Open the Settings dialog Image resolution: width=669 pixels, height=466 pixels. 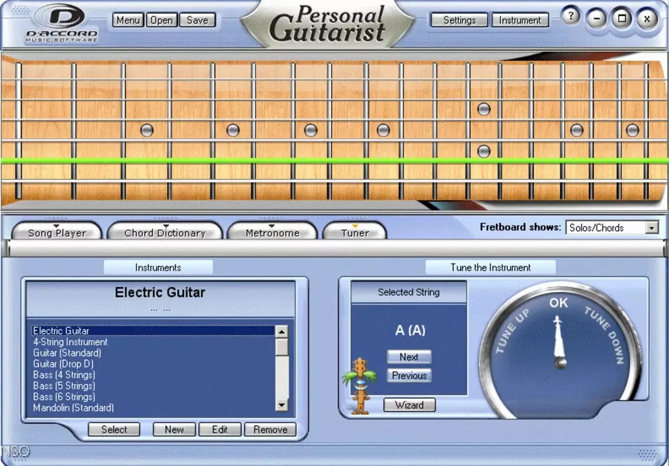(459, 20)
